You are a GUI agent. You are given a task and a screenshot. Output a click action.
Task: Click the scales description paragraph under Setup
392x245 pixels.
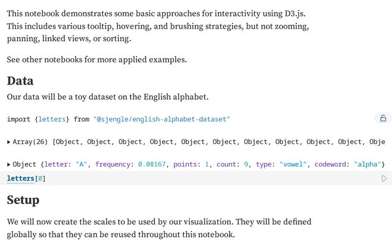click(159, 228)
